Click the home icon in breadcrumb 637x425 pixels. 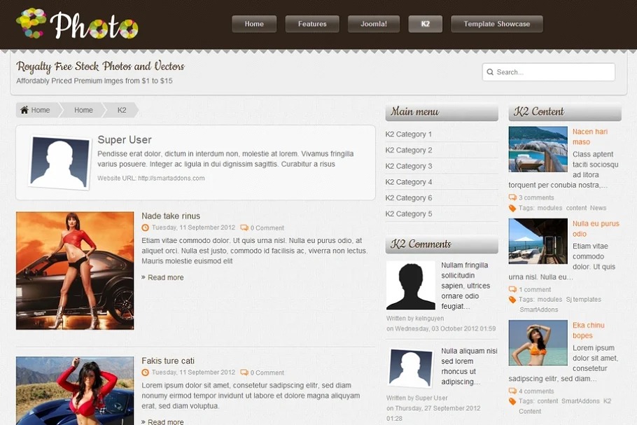pyautogui.click(x=24, y=110)
